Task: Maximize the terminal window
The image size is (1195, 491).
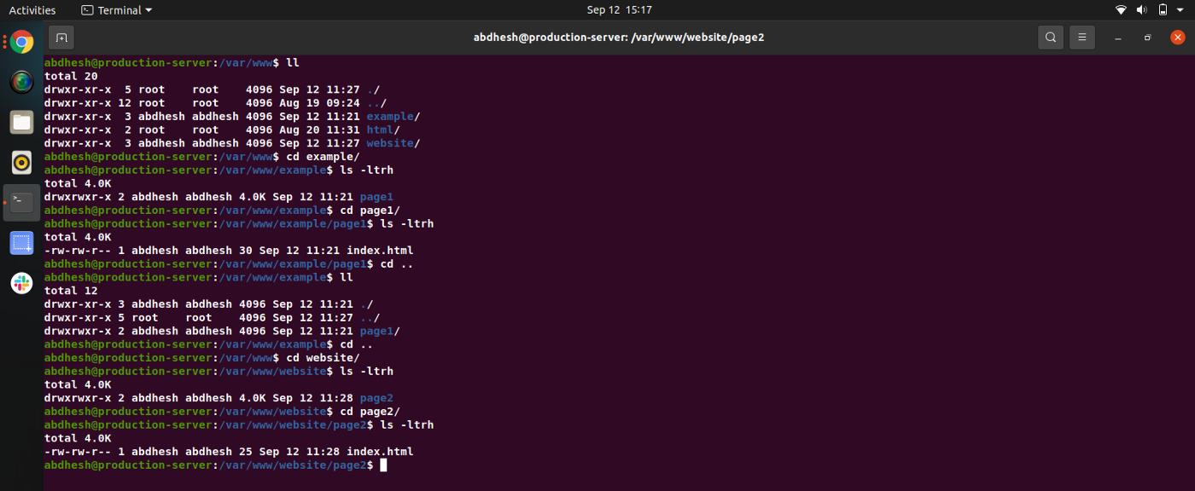Action: point(1148,38)
